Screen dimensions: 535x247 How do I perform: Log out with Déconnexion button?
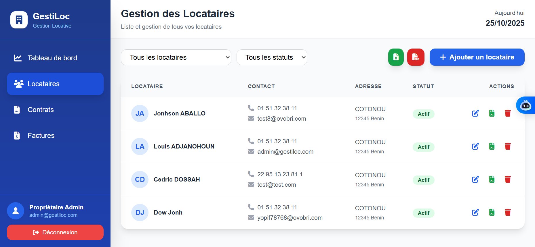[55, 232]
